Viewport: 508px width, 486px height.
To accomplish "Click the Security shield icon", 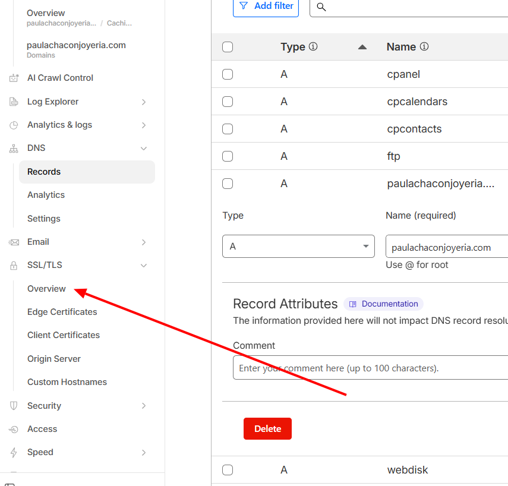I will point(14,406).
